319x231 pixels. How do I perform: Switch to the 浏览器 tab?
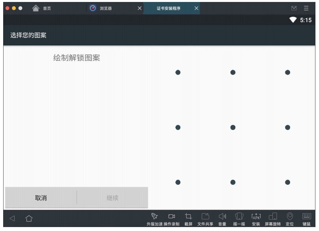[105, 8]
